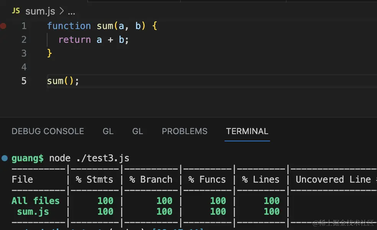The height and width of the screenshot is (230, 377).
Task: Click the All files coverage row label
Action: pos(35,201)
